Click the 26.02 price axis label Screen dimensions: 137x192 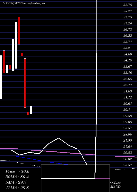pyautogui.click(x=128, y=159)
